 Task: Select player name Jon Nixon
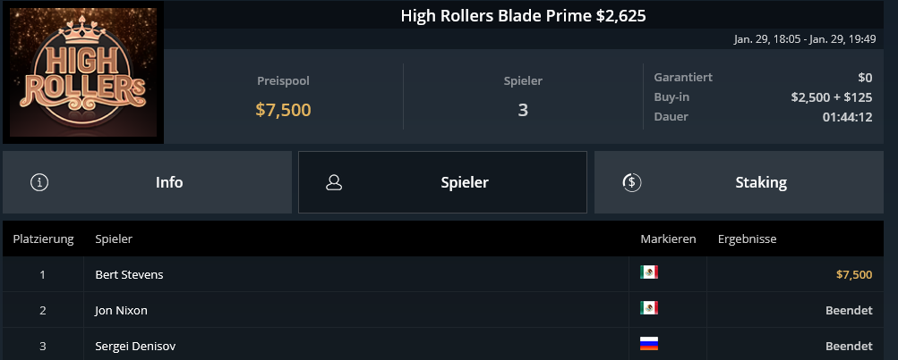tap(122, 311)
